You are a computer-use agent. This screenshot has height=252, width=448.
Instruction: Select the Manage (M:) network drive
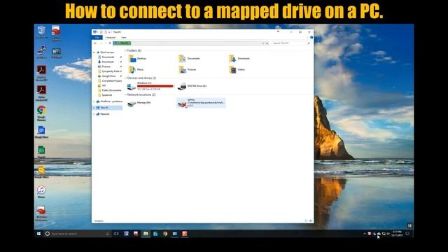[139, 103]
